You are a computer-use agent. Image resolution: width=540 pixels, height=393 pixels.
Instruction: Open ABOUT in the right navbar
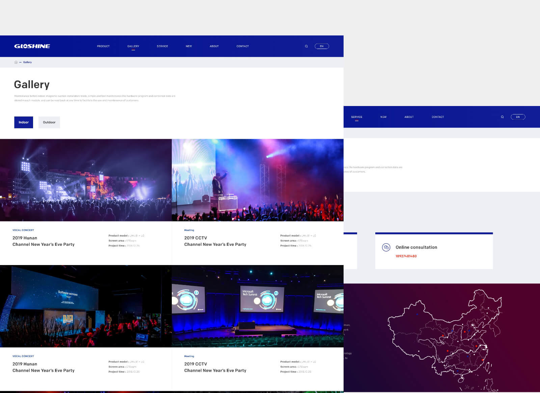coord(409,117)
